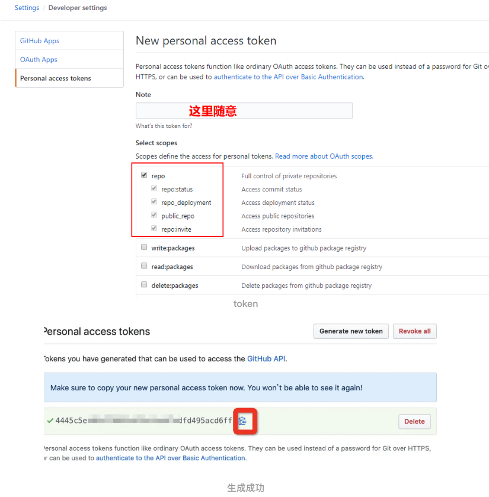
Task: Toggle the repo:invite checkbox
Action: (x=154, y=229)
